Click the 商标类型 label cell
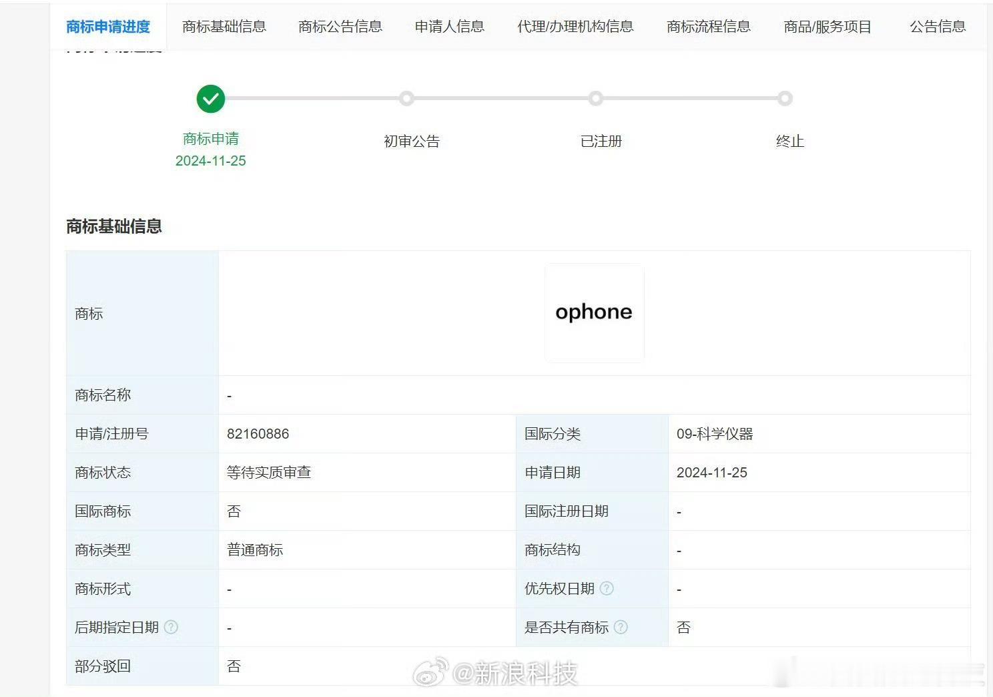The height and width of the screenshot is (697, 993). (142, 550)
